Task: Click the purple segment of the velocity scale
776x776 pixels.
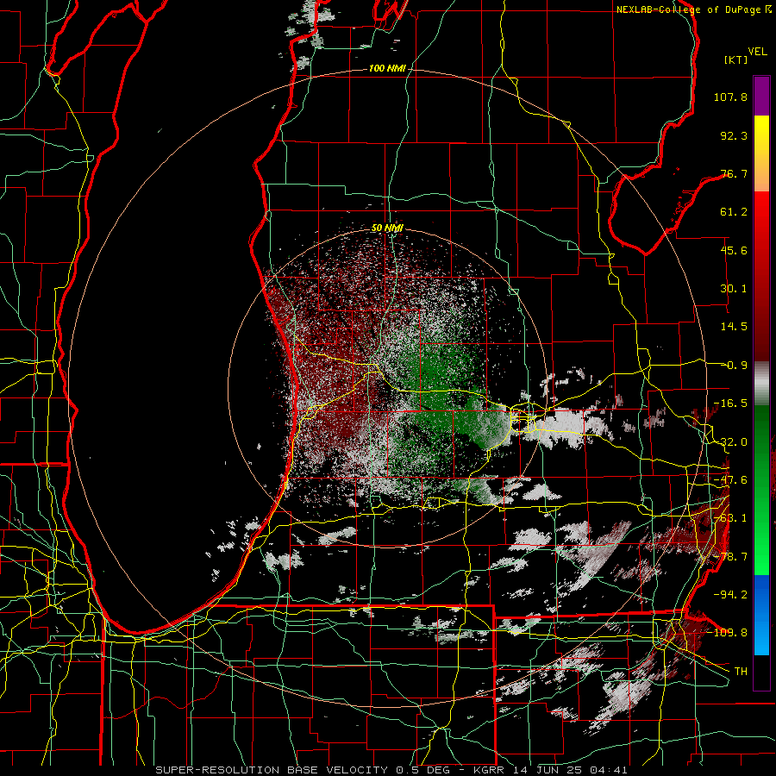Action: [761, 96]
